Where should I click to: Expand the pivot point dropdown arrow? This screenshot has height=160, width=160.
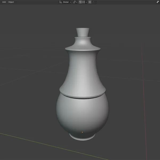point(77,2)
